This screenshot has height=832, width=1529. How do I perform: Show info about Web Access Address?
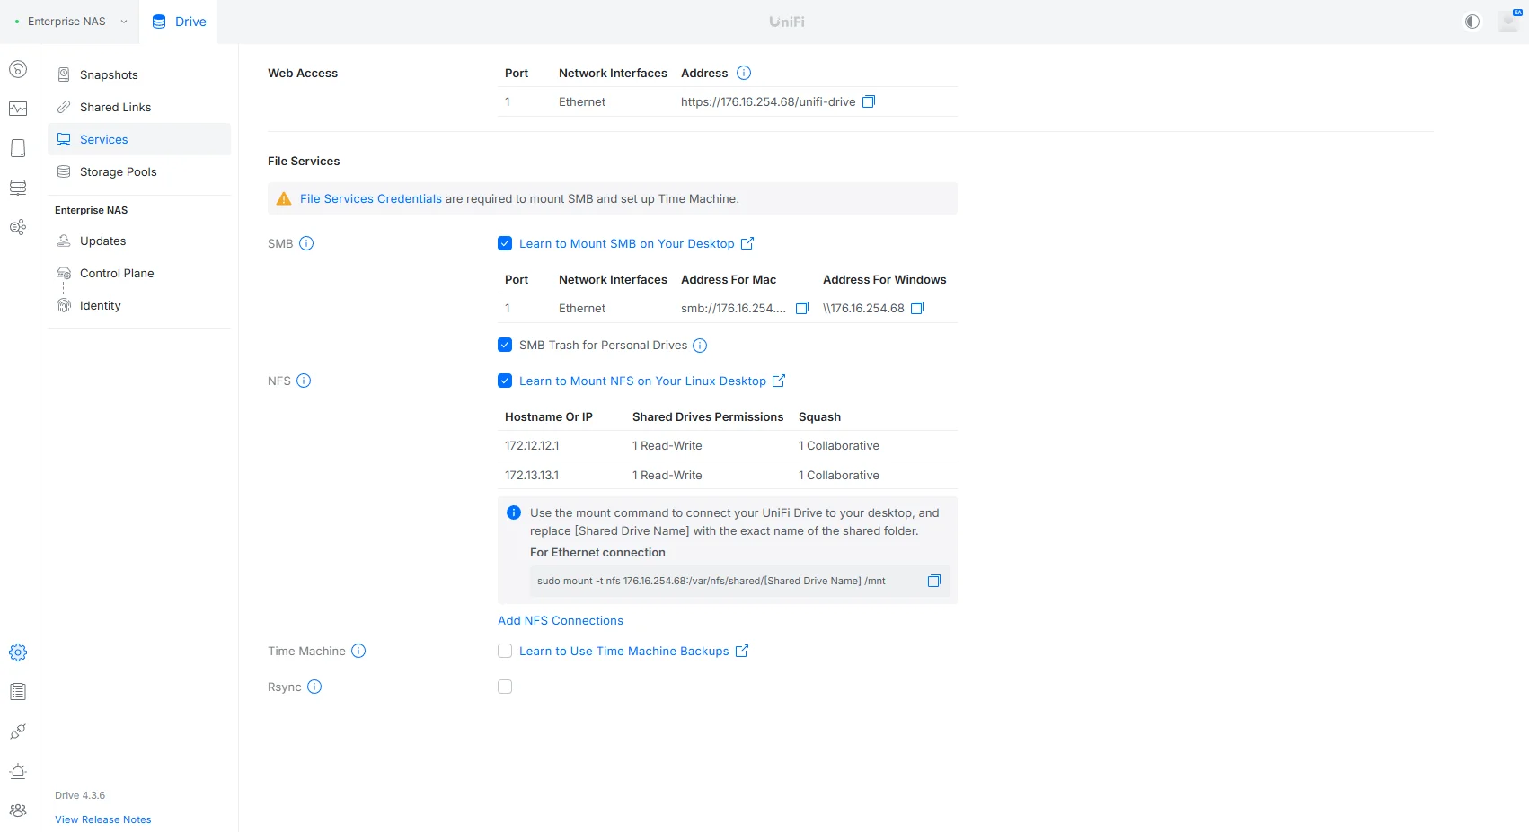point(744,73)
